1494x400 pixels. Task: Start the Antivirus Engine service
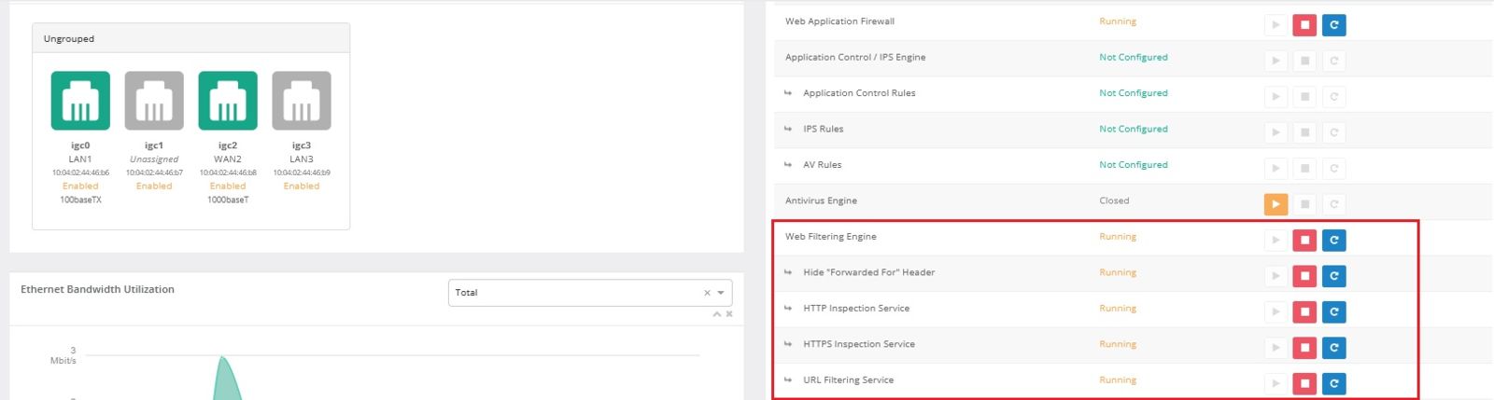coord(1276,204)
